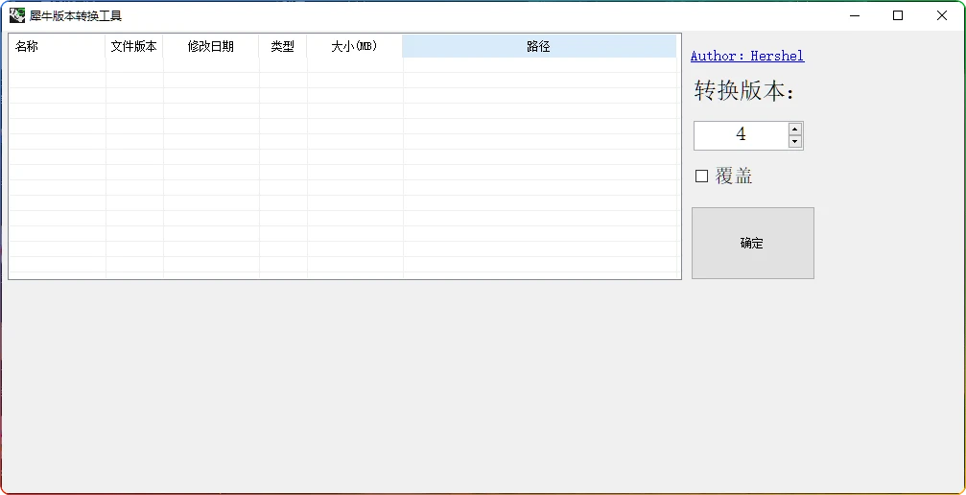This screenshot has width=966, height=495.
Task: Maximize the 犀牛版本转换工具 window
Action: (x=898, y=16)
